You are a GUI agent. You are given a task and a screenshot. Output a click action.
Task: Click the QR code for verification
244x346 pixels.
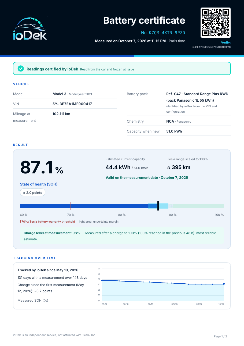pyautogui.click(x=216, y=23)
